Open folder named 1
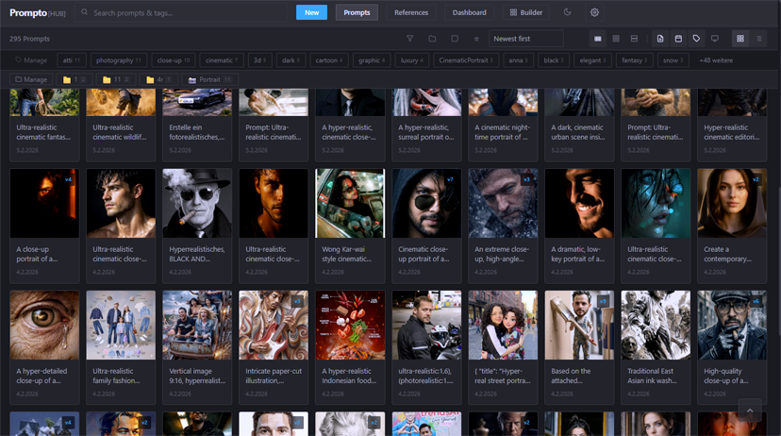Viewport: 781px width, 436px height. pyautogui.click(x=75, y=79)
